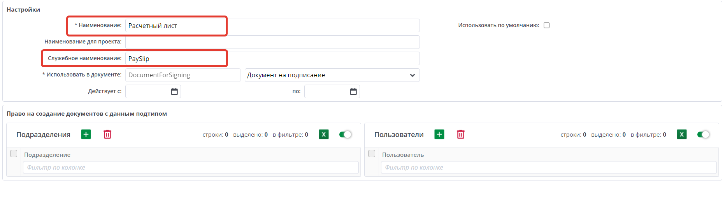
Task: Click the red trash icon in Подразделения
Action: point(107,134)
